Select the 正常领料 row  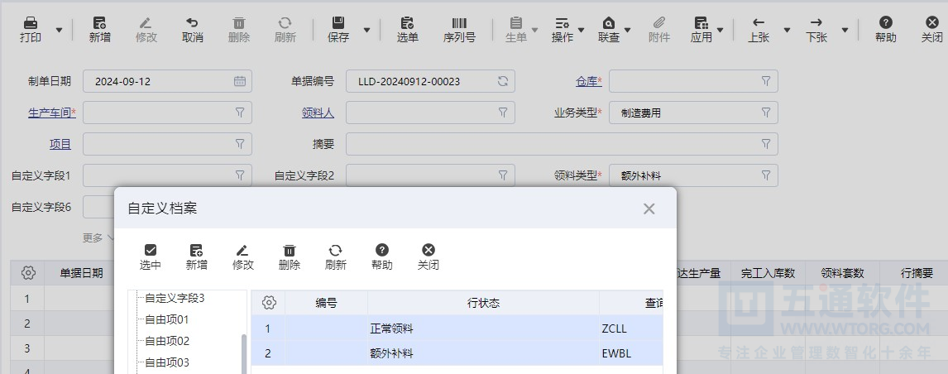(x=457, y=328)
